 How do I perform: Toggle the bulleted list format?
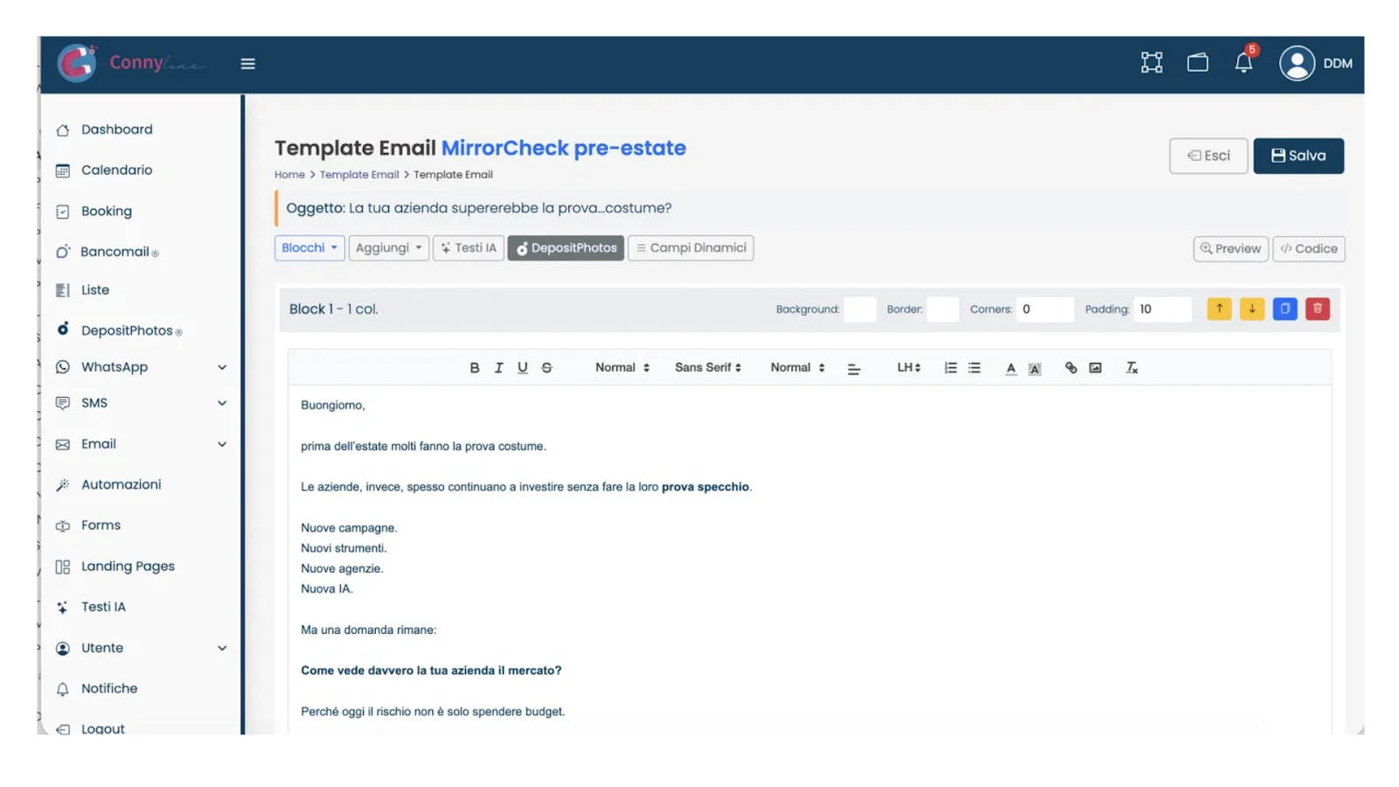(975, 368)
